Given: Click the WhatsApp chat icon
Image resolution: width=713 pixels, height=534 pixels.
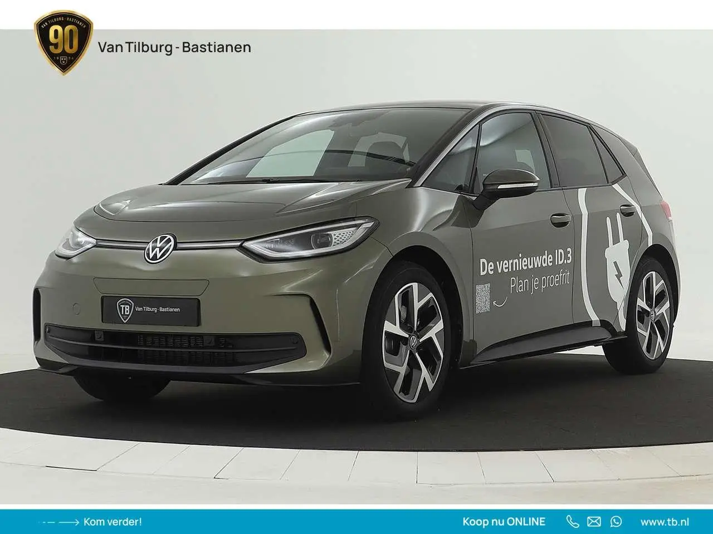Looking at the screenshot, I should (616, 522).
